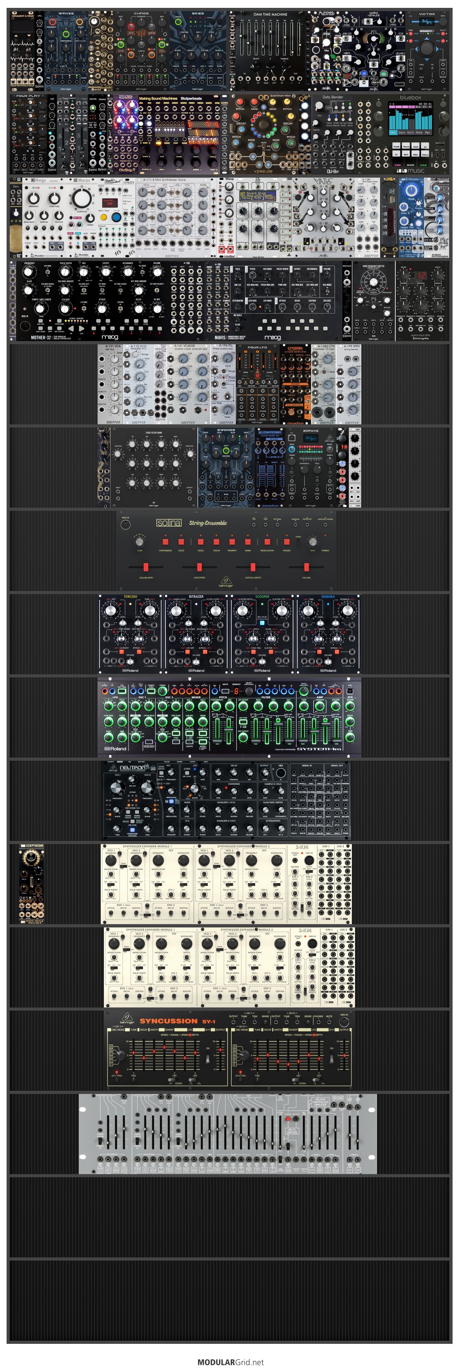Toggle the Viola button on Solina
The height and width of the screenshot is (1369, 462).
coord(201,542)
